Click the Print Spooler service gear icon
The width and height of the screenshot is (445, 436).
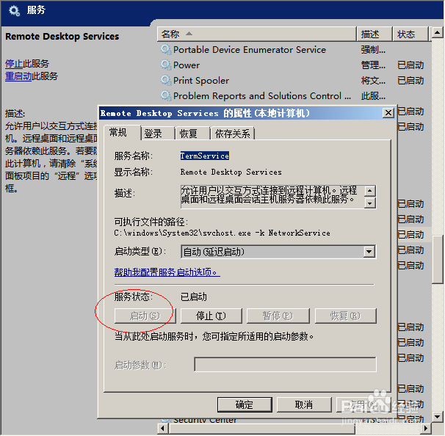[x=166, y=80]
